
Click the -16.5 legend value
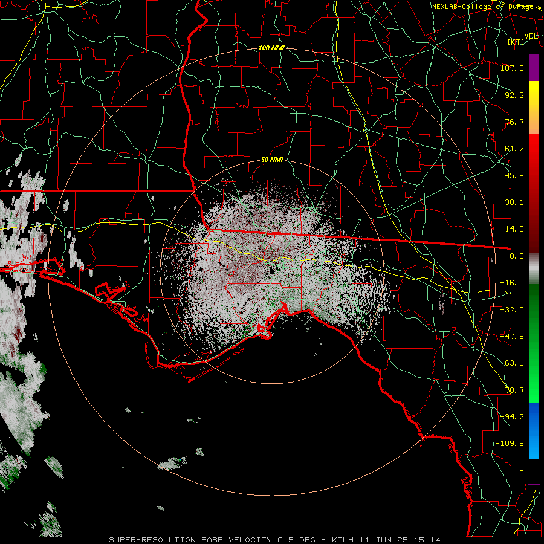(x=512, y=283)
